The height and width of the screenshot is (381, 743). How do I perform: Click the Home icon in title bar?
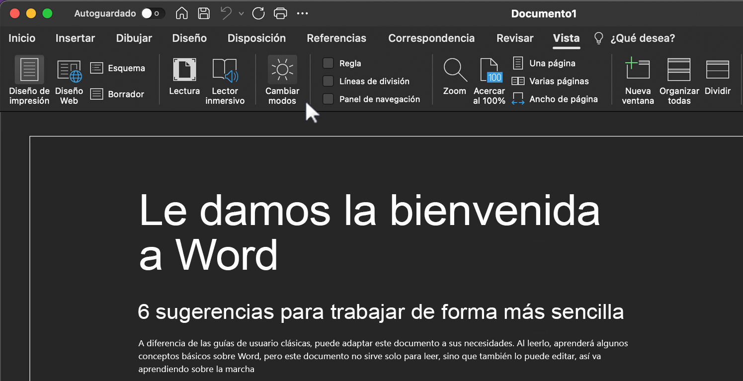[x=182, y=13]
